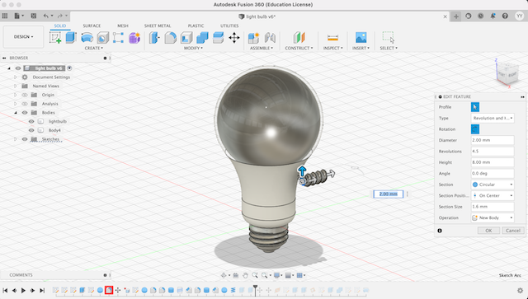Image resolution: width=528 pixels, height=299 pixels.
Task: Select the Offset Plane construct tool
Action: click(x=299, y=37)
